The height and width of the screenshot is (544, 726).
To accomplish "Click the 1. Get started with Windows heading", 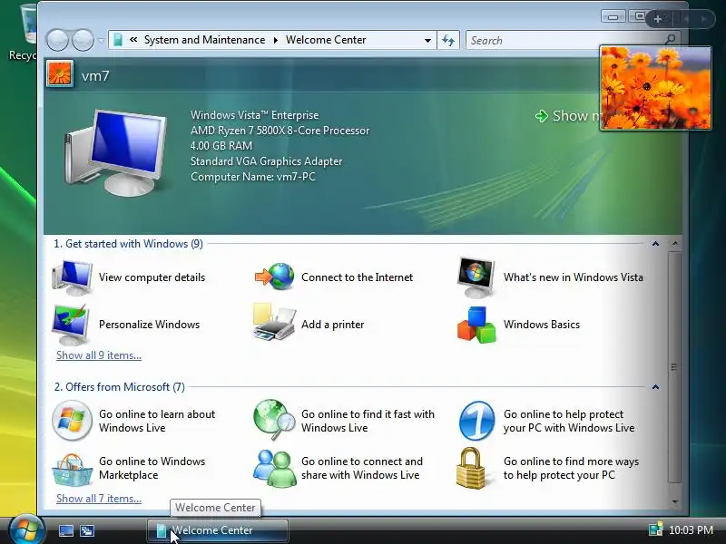I will tap(128, 244).
